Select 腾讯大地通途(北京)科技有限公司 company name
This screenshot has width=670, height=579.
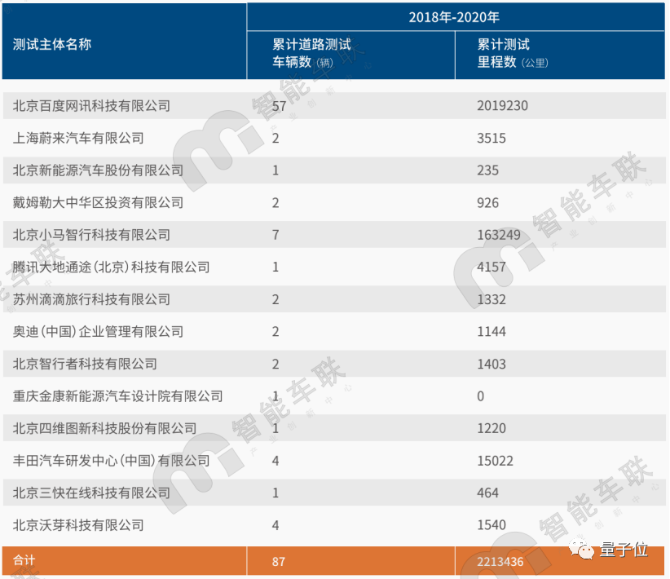coord(111,267)
